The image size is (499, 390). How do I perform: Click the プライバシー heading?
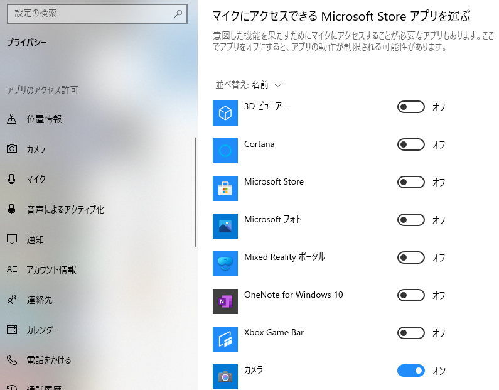(27, 42)
